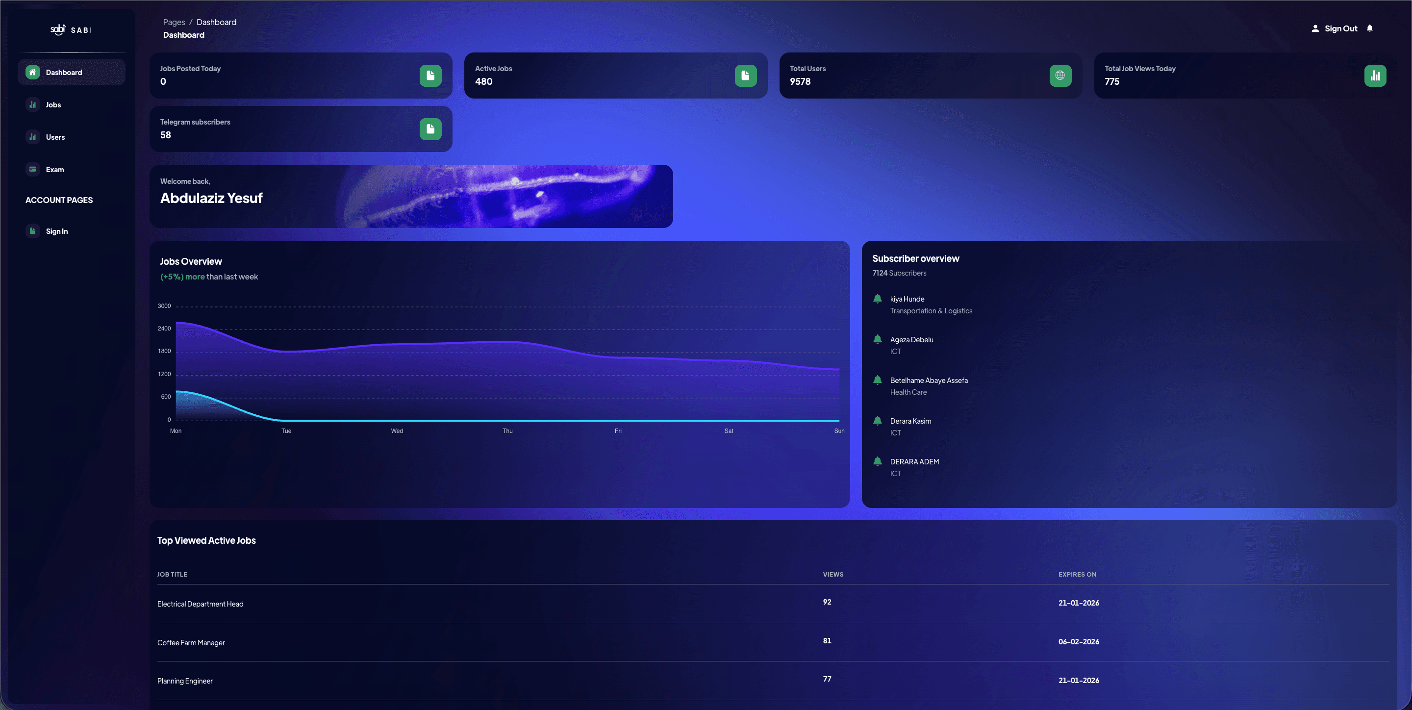Click the bell icon beside Betelhame Abaye Assefa
This screenshot has width=1412, height=710.
tap(877, 380)
